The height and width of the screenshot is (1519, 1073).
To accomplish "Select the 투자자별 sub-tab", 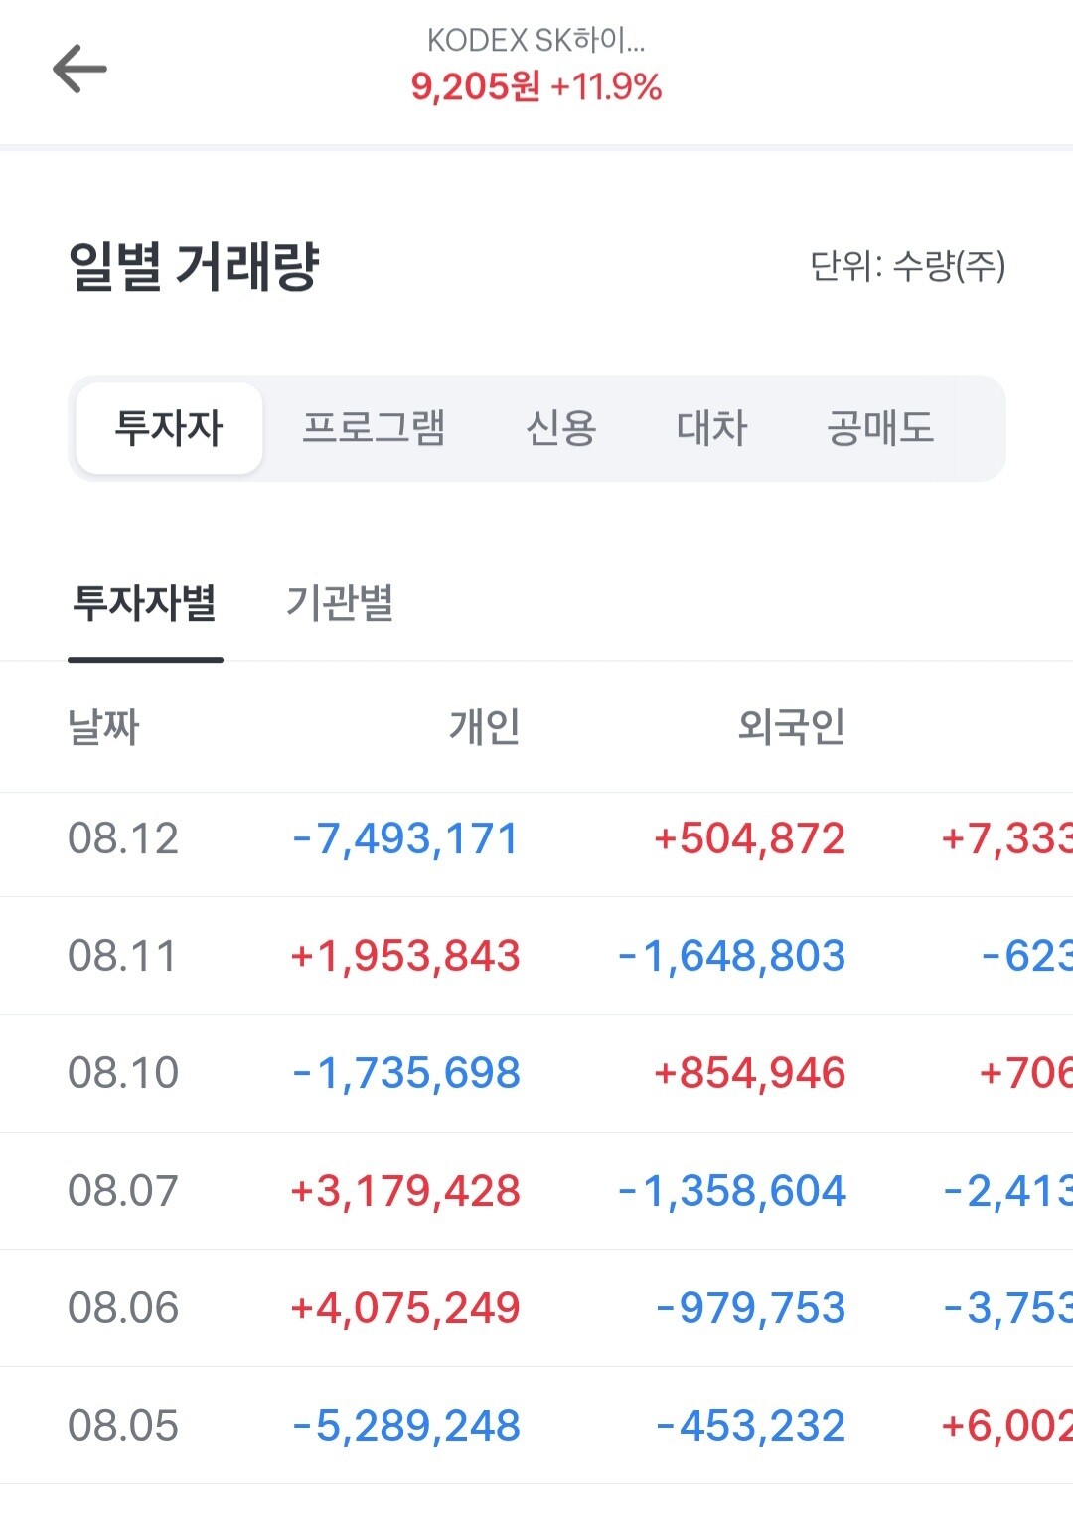I will [145, 603].
